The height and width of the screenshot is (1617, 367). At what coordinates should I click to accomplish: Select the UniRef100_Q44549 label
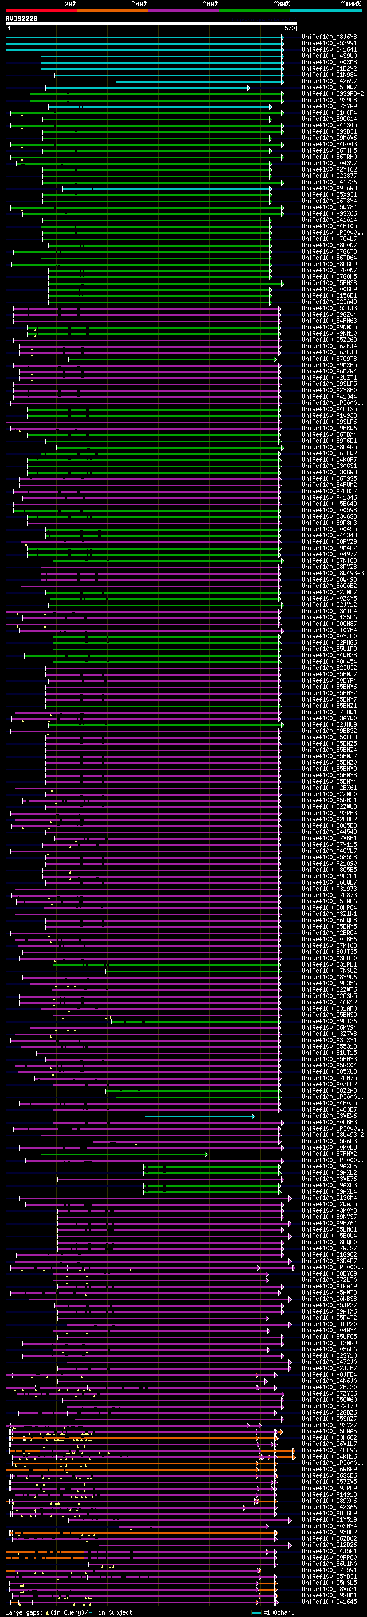(329, 832)
